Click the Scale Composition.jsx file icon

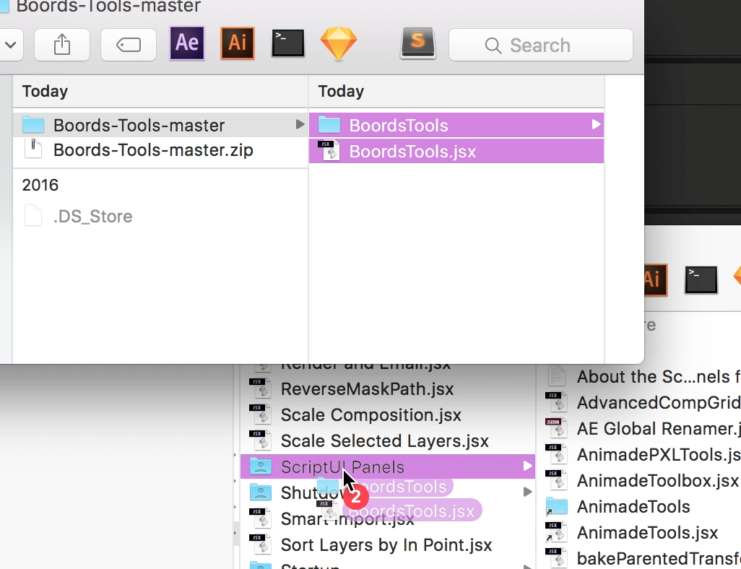click(261, 414)
